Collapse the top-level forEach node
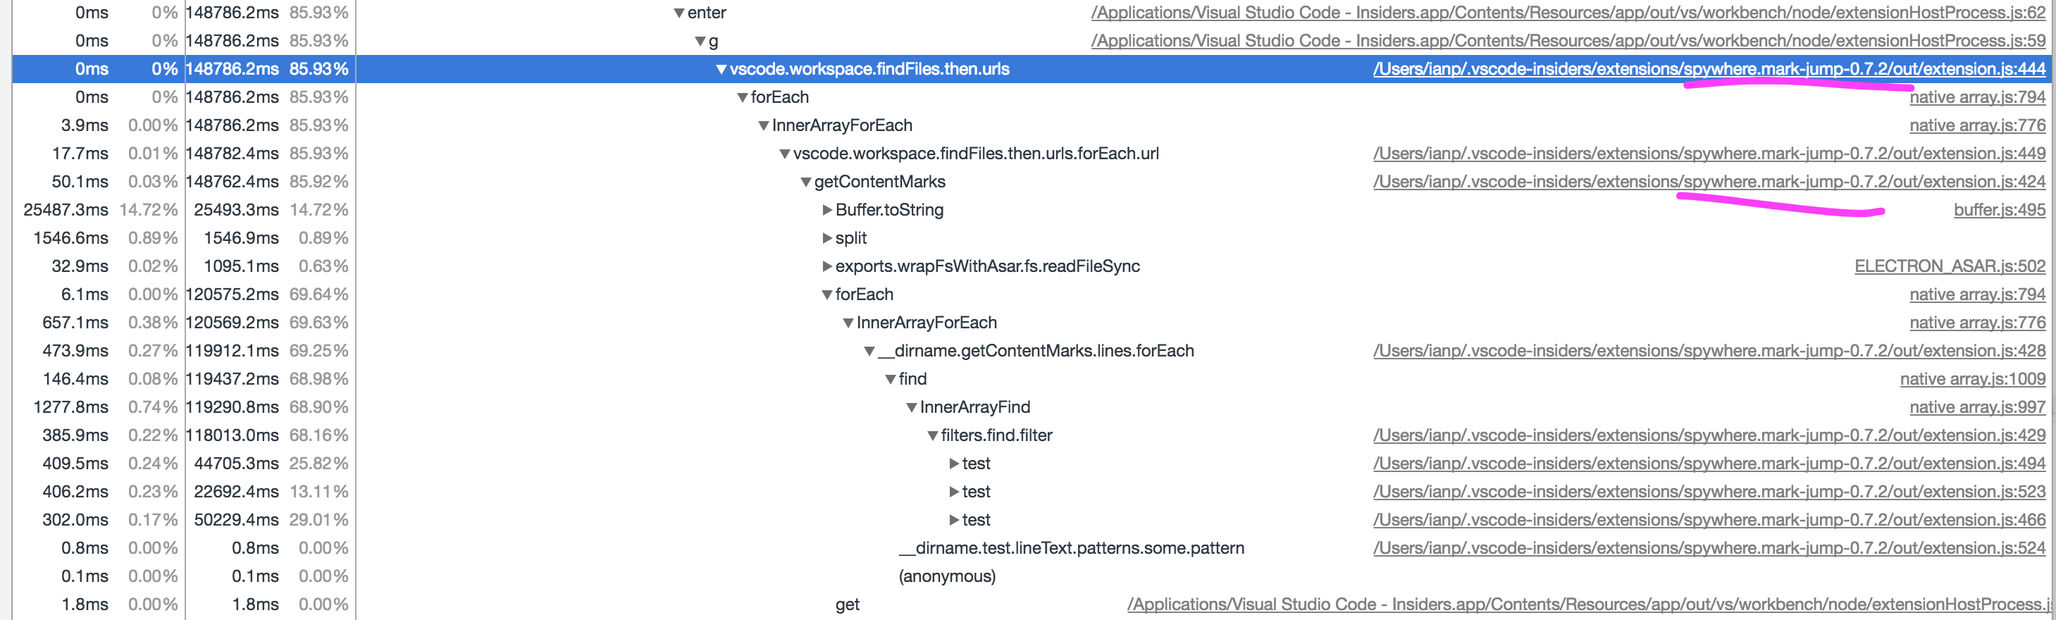This screenshot has height=620, width=2056. pyautogui.click(x=741, y=97)
